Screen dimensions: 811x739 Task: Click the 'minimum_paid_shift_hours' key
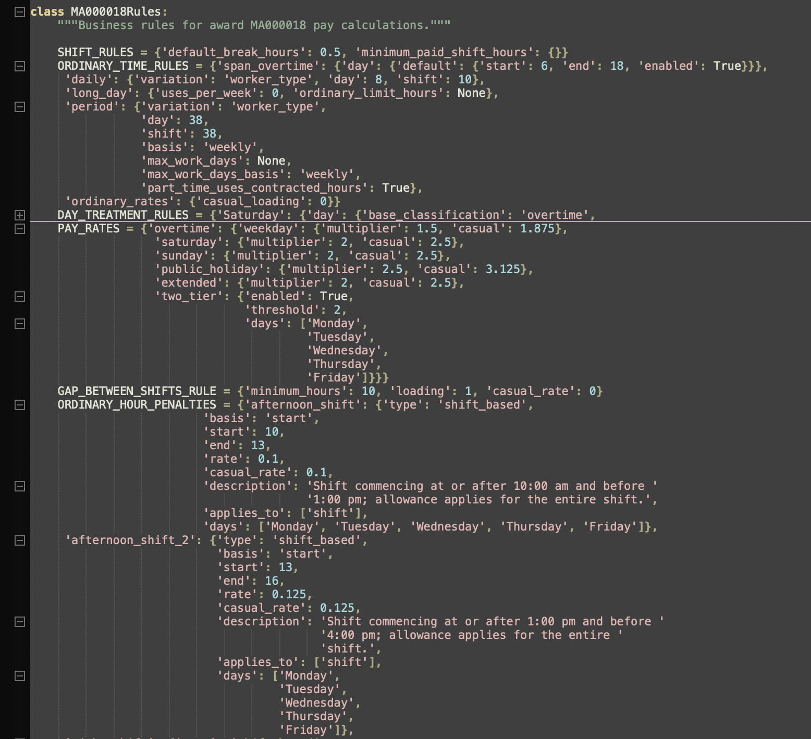point(444,52)
